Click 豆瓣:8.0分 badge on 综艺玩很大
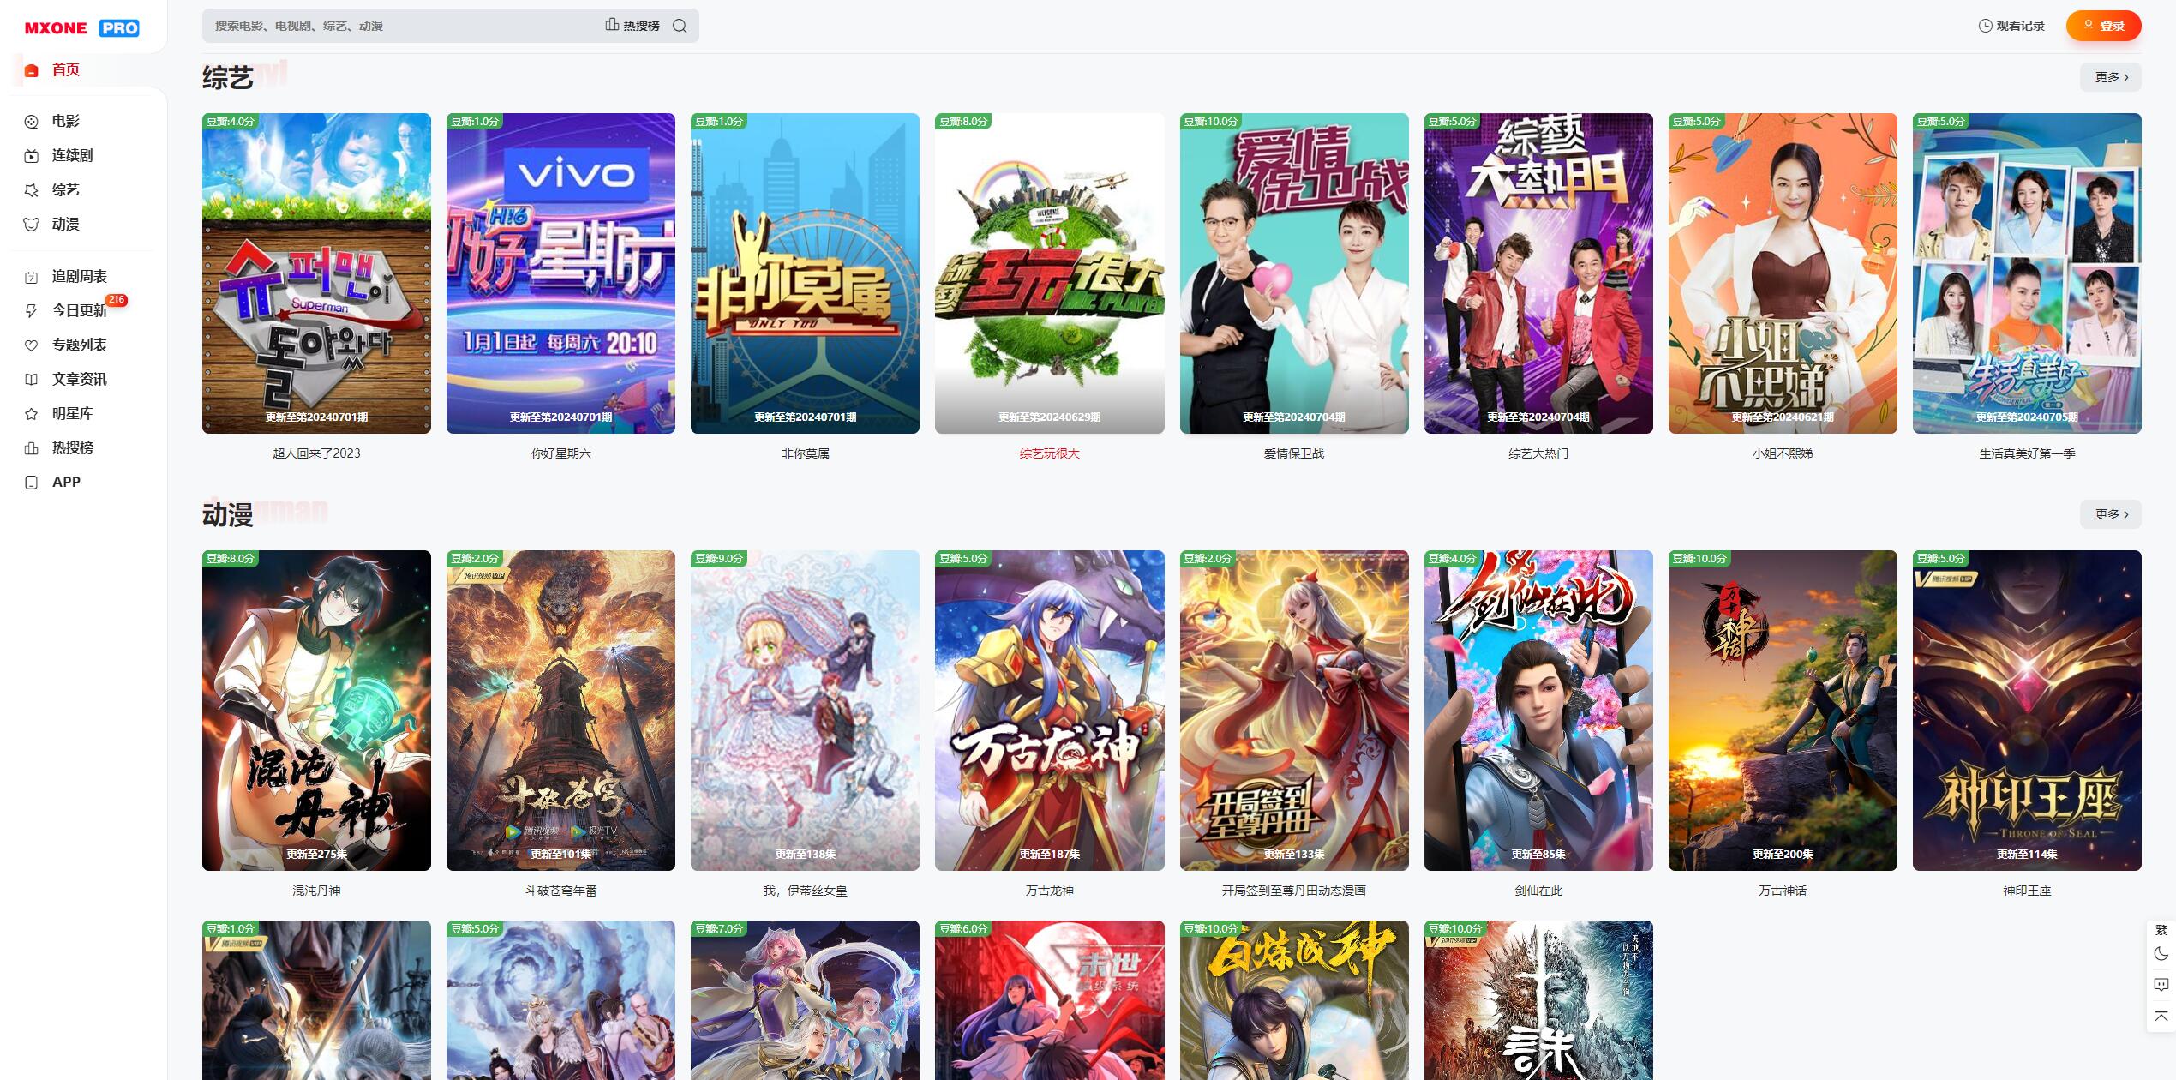2176x1080 pixels. tap(962, 122)
